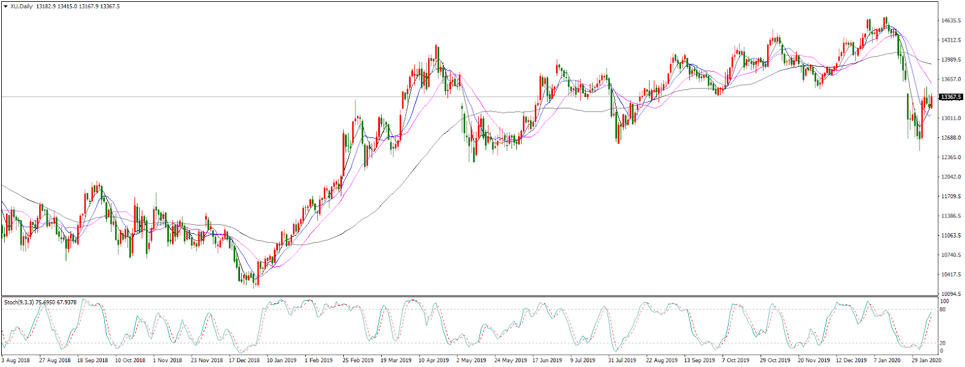Click the stochastic 20 level label

943,343
